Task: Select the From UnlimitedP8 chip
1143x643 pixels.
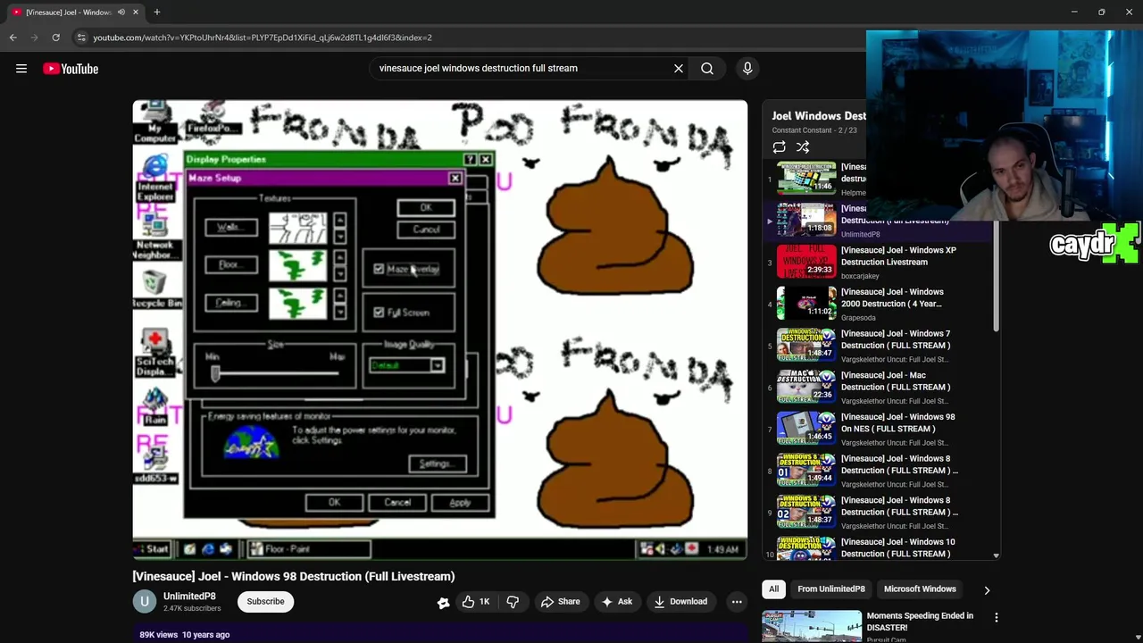Action: 830,589
